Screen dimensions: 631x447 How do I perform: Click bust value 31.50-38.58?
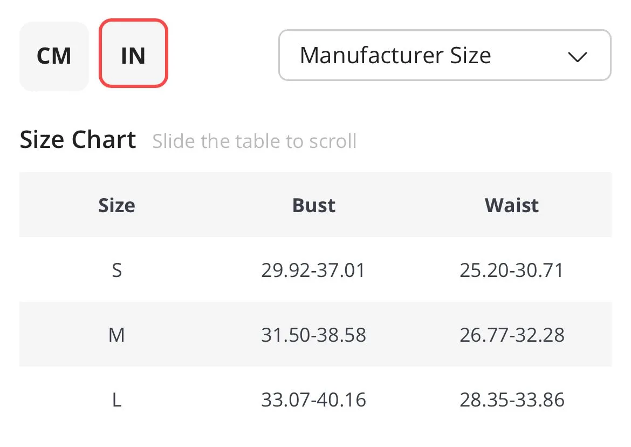[313, 335]
